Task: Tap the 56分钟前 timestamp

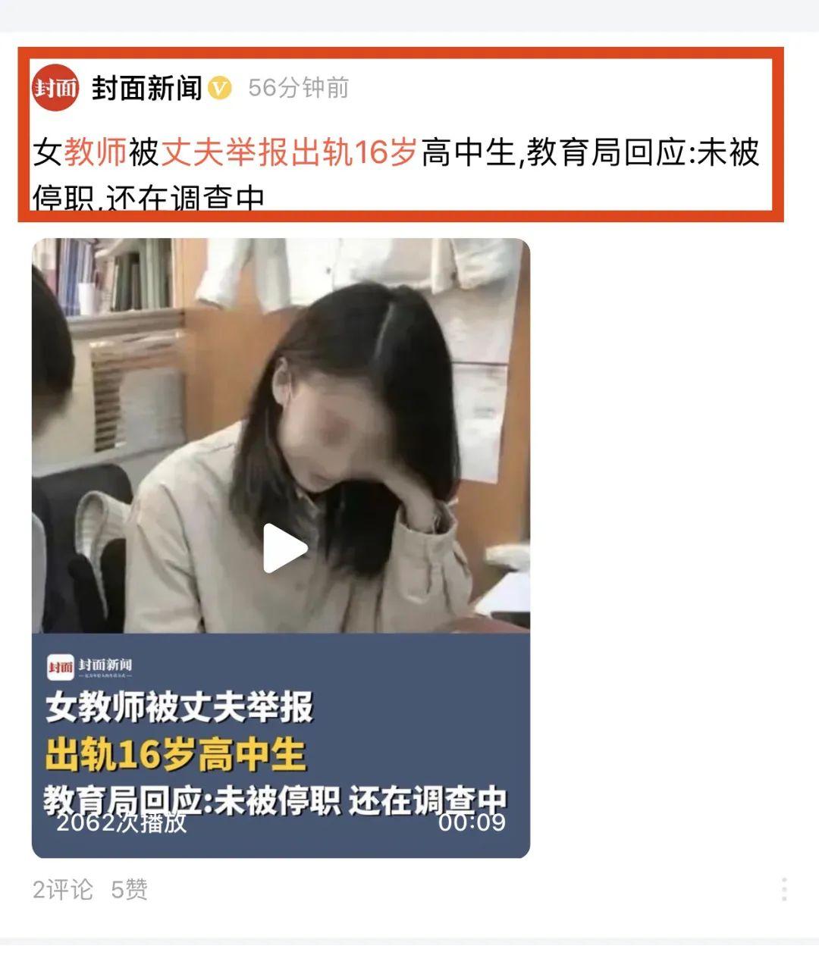Action: [298, 88]
